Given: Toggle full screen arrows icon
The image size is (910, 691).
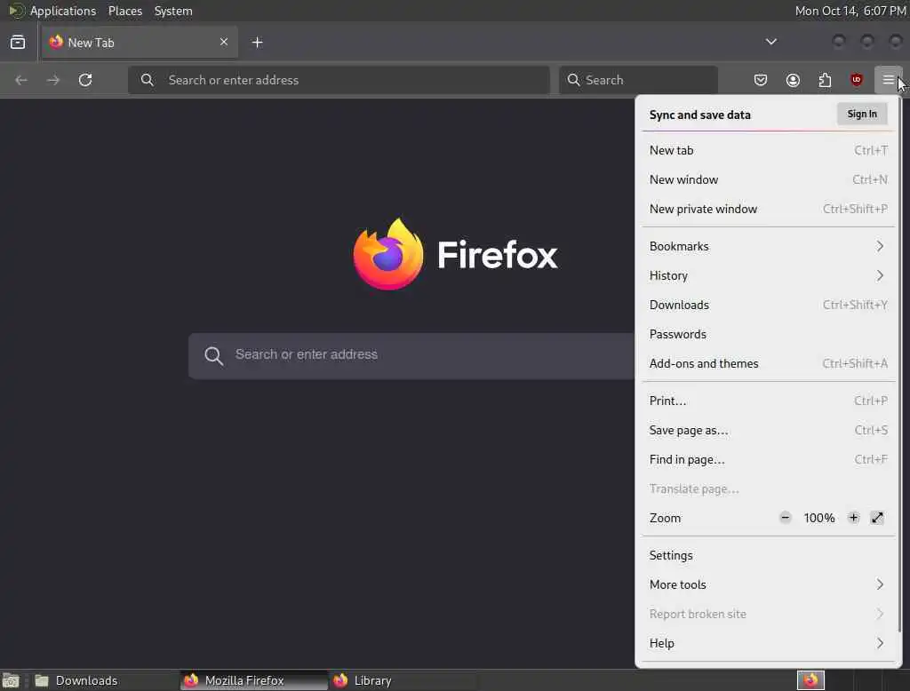Looking at the screenshot, I should pyautogui.click(x=877, y=518).
